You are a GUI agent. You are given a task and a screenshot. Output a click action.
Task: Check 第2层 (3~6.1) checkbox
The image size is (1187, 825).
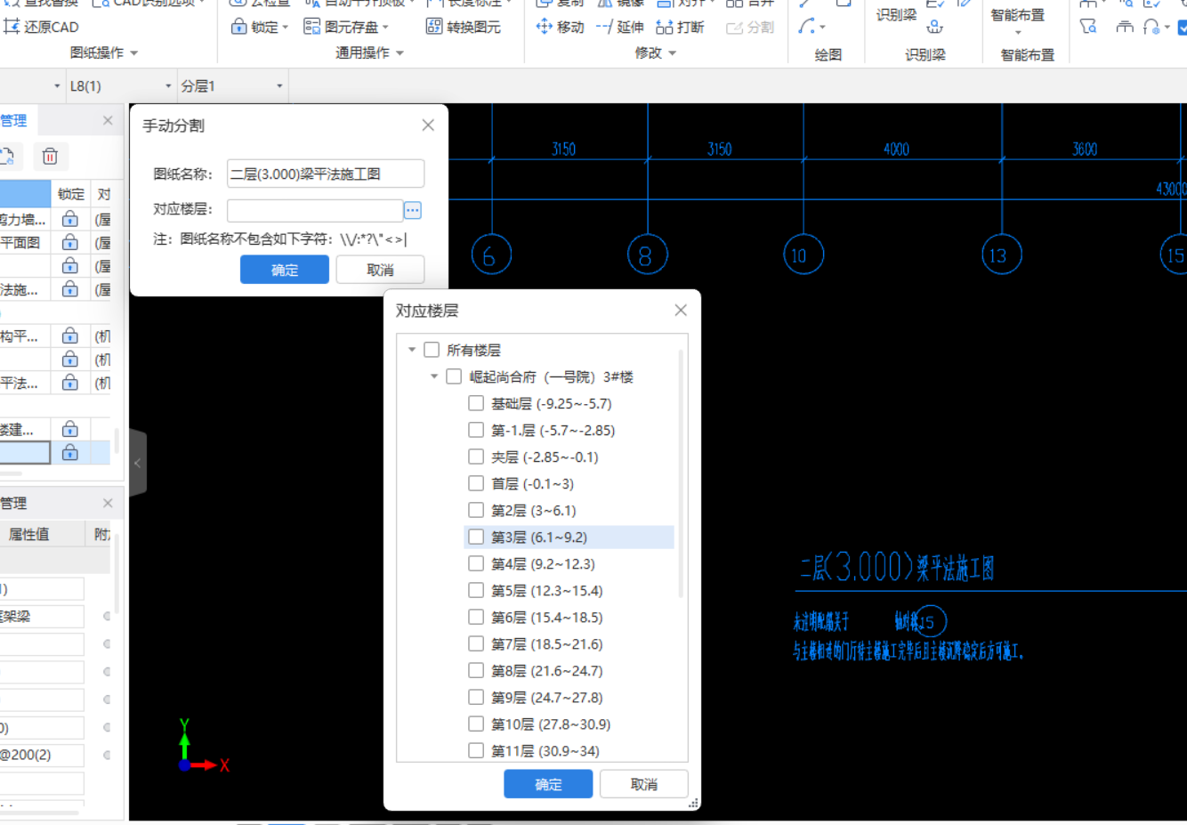(476, 510)
